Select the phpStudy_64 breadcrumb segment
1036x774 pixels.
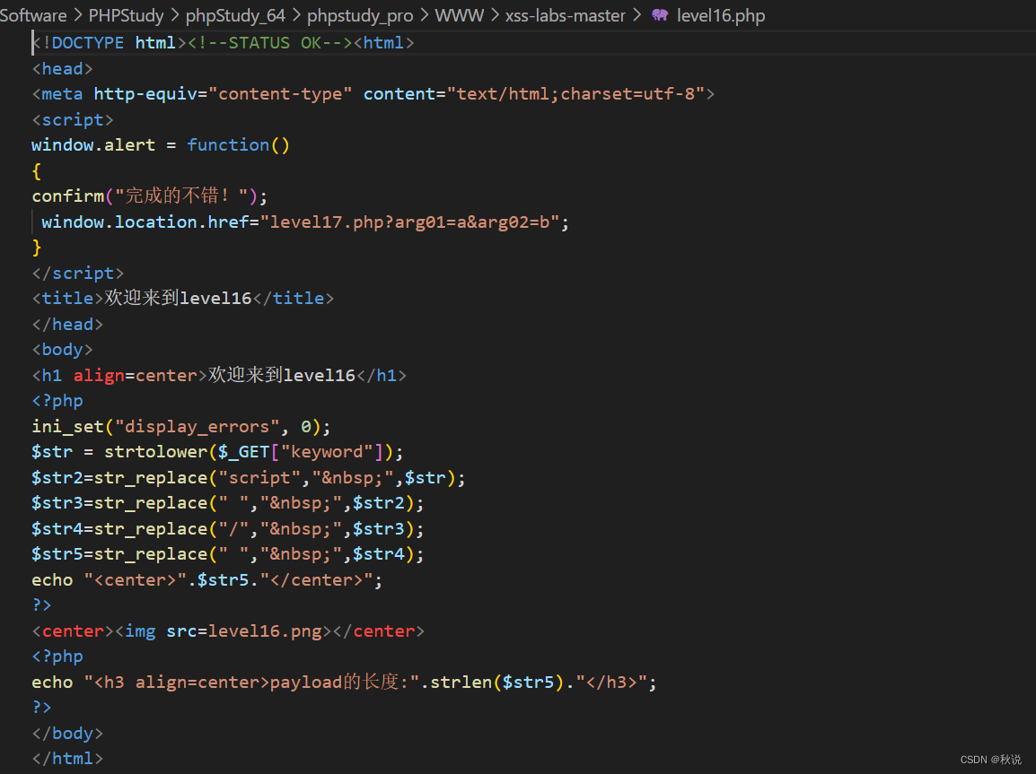[x=235, y=15]
